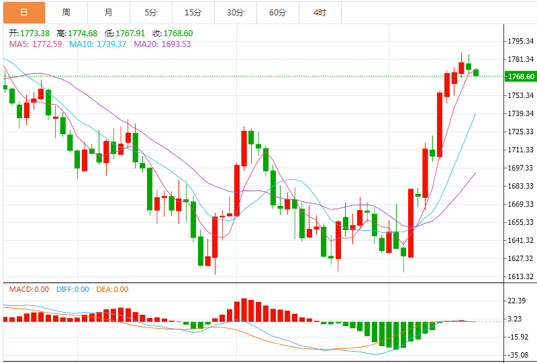
Task: Click the 3.23 MACD axis label
Action: click(x=515, y=319)
